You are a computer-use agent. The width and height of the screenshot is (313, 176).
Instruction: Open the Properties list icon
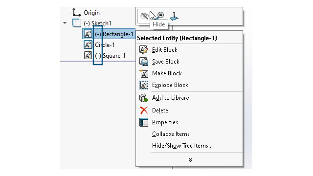coord(144,122)
